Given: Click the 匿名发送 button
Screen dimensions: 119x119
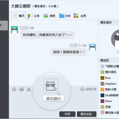Looking at the screenshot, I should tap(87, 114).
